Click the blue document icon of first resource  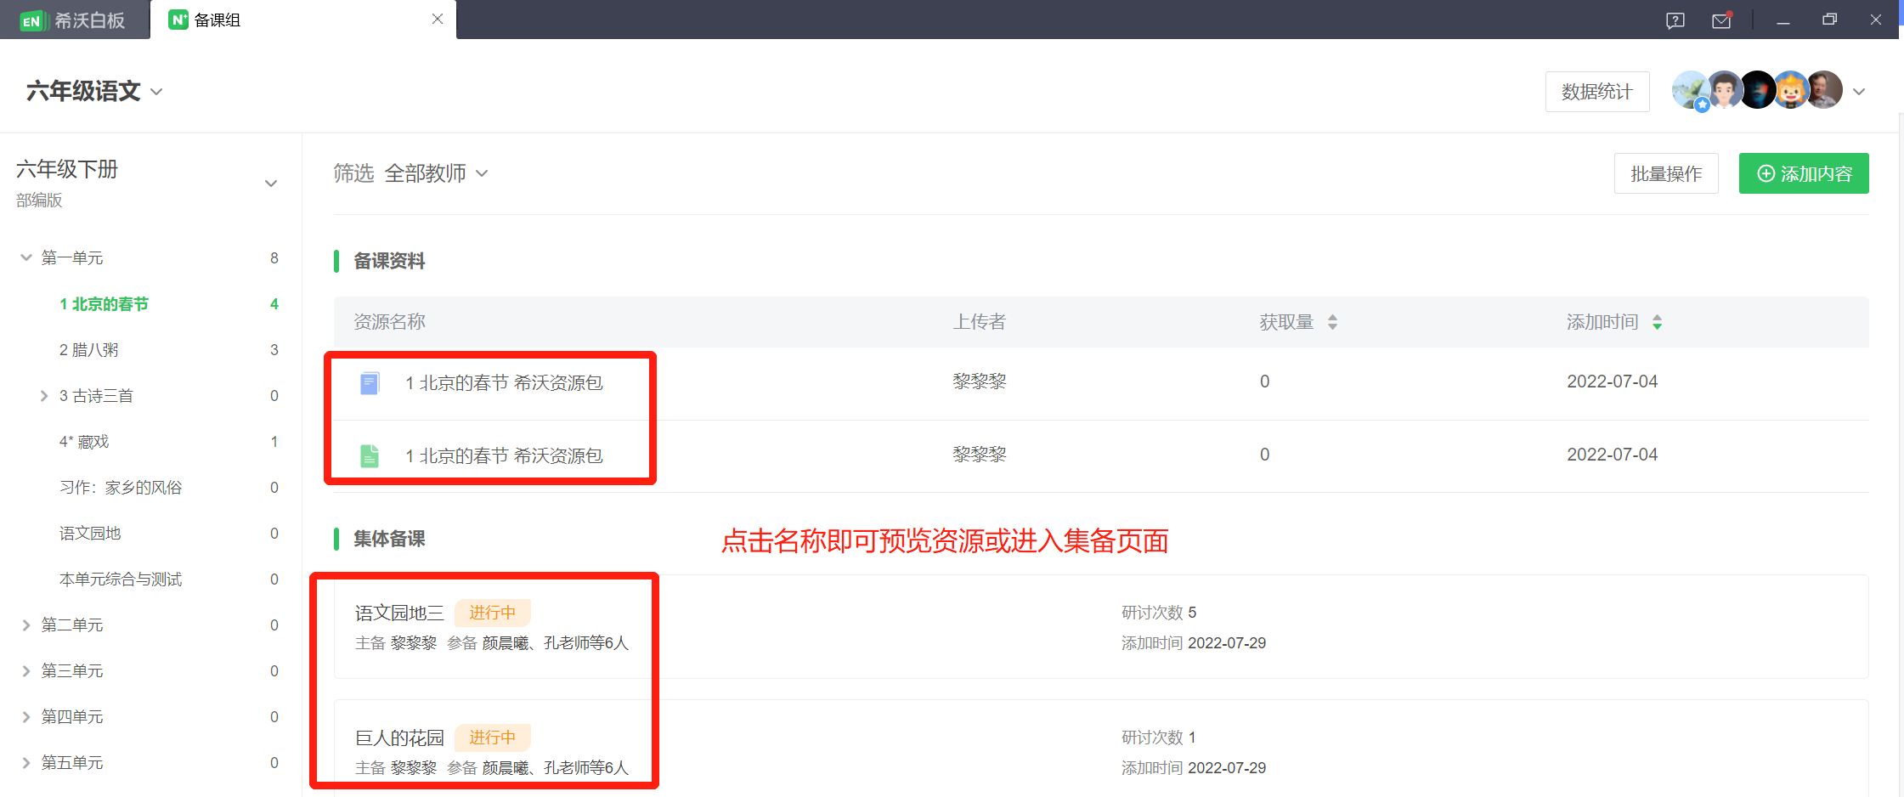point(370,383)
